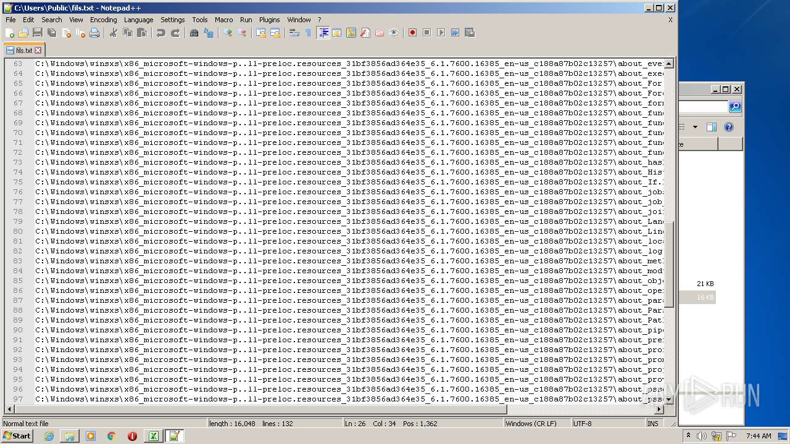
Task: Zoom out using the toolbar icon
Action: coord(242,33)
